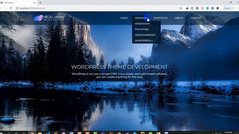The height and width of the screenshot is (134, 239).
Task: Click the Helal Uddin site logo
Action: coord(49,18)
